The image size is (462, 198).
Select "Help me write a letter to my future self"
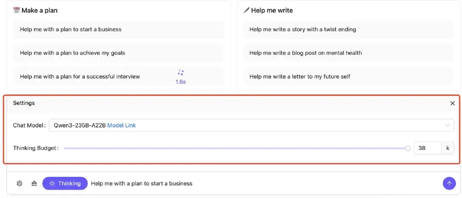tap(348, 76)
